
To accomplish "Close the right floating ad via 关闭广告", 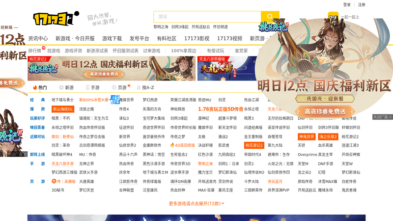I will coord(382,117).
